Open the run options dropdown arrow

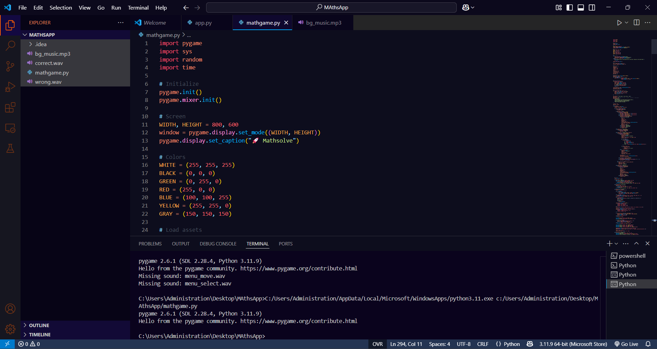coord(627,23)
